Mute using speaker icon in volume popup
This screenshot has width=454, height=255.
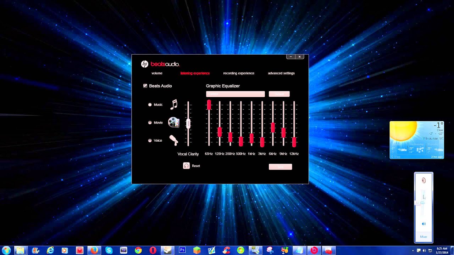point(423,224)
